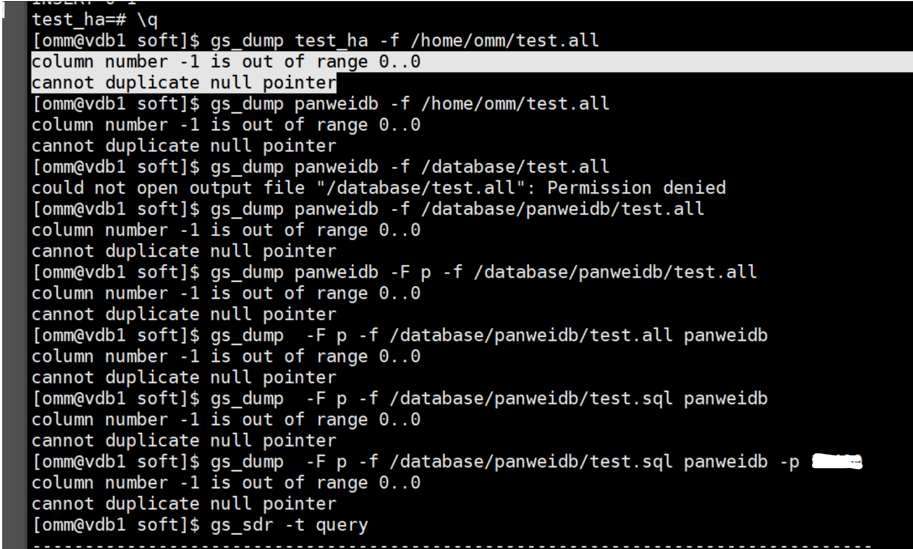Viewport: 913px width, 549px height.
Task: Click the gray left margin strip of the terminal
Action: pyautogui.click(x=15, y=275)
